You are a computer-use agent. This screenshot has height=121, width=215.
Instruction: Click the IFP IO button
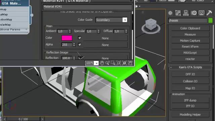pos(190,106)
